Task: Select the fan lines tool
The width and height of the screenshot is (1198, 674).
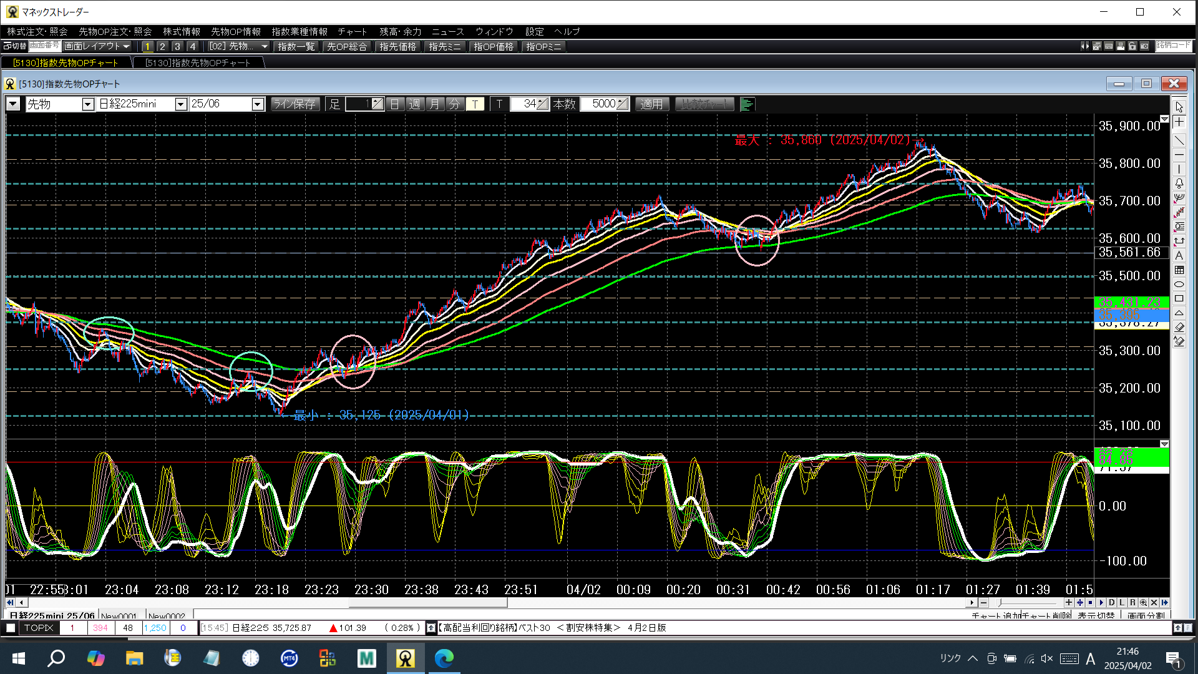Action: (x=1179, y=198)
